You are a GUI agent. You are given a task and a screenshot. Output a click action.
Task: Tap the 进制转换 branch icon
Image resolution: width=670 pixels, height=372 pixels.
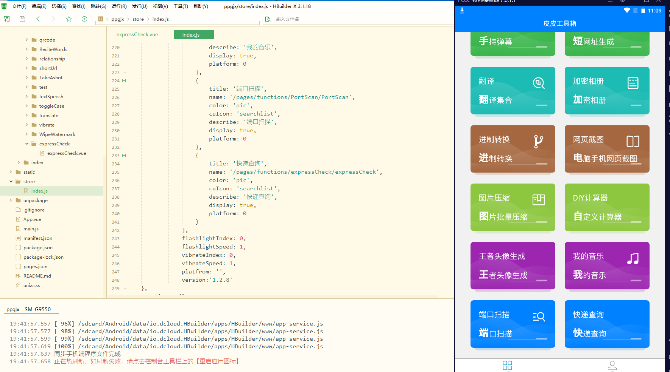tap(538, 141)
